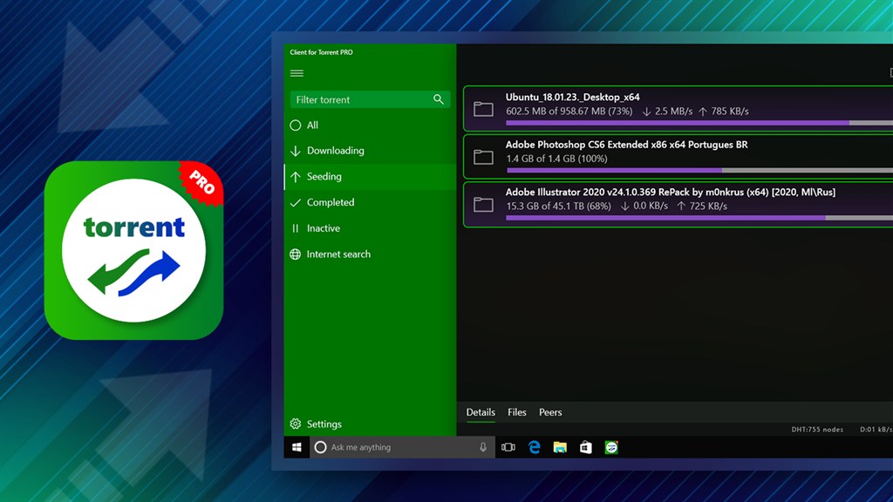Click the 2.5 MB/s download speed
The image size is (893, 502).
(x=673, y=112)
